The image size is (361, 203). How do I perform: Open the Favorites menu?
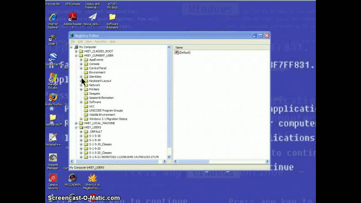tap(101, 41)
